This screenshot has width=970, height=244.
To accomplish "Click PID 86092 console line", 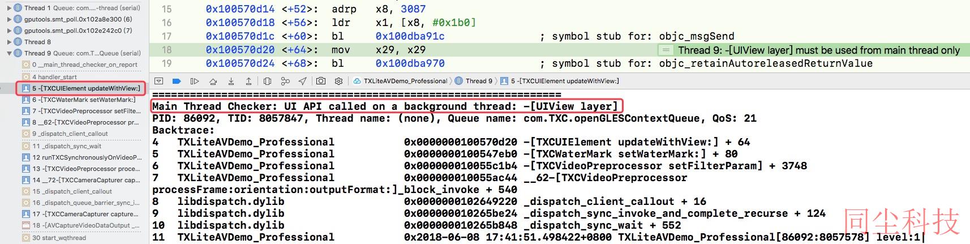I will click(x=454, y=118).
